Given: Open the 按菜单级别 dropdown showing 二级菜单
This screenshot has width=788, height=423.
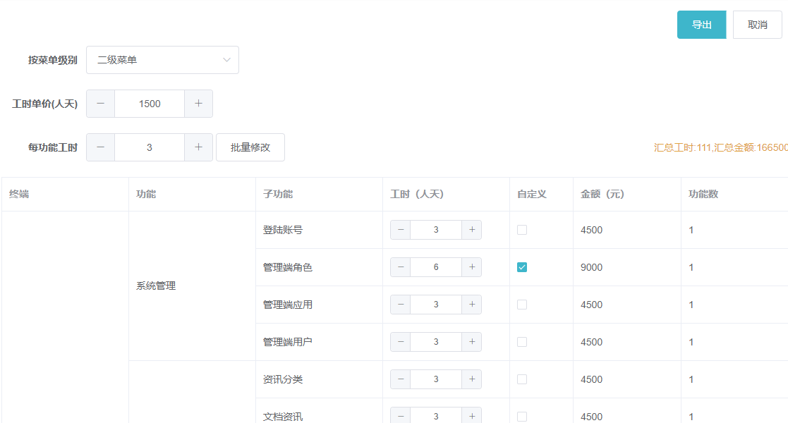Looking at the screenshot, I should point(162,60).
